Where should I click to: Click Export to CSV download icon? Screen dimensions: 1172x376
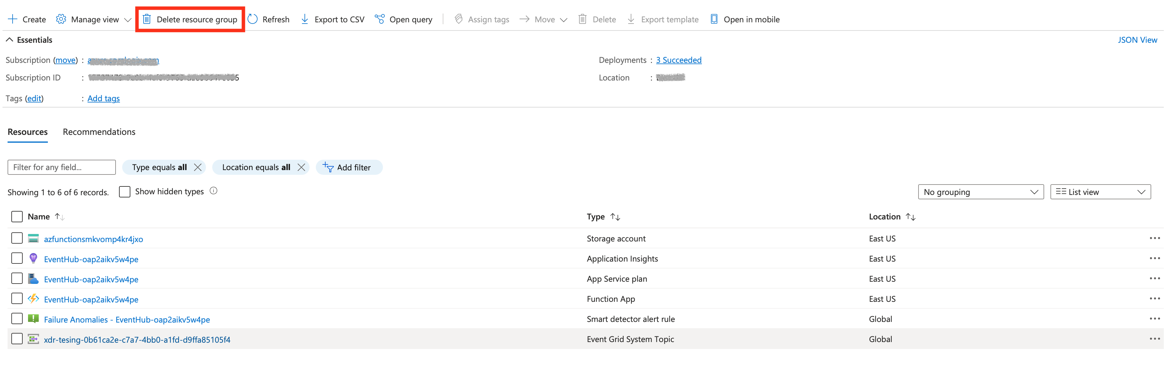[x=305, y=19]
